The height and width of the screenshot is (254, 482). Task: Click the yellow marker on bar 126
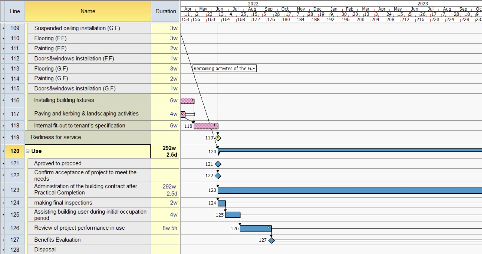269,227
